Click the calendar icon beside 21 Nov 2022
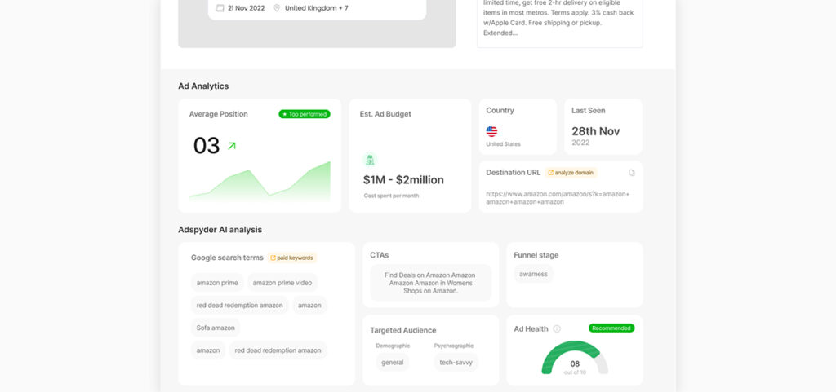The width and height of the screenshot is (836, 392). [x=220, y=8]
